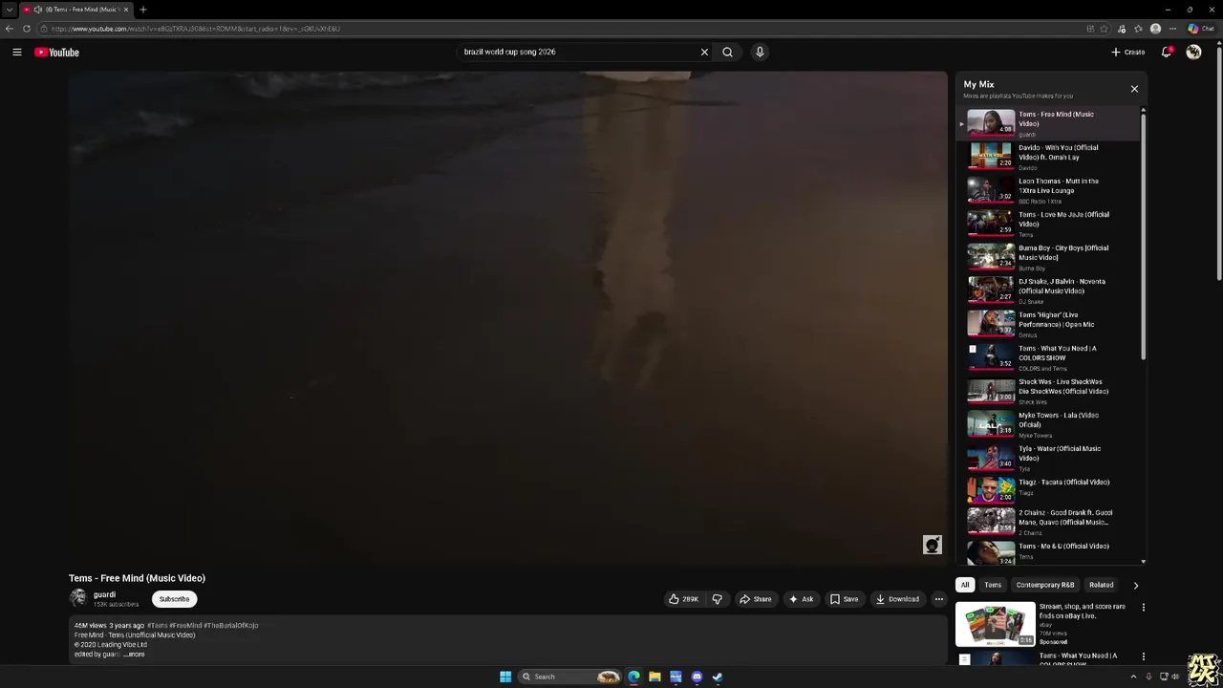This screenshot has height=688, width=1223.
Task: Go back with browser back arrow
Action: (x=10, y=29)
